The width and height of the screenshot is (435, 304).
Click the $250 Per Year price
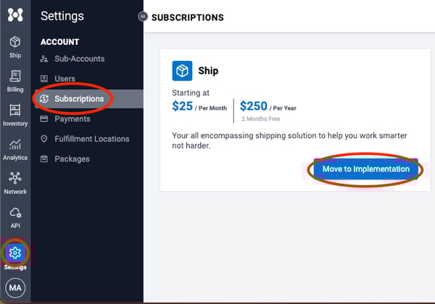coord(268,106)
